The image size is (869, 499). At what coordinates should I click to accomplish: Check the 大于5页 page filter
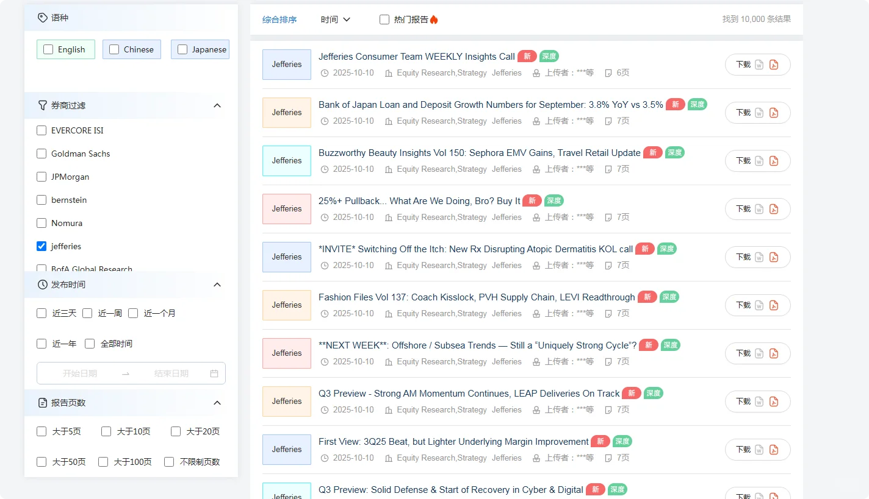pos(41,431)
